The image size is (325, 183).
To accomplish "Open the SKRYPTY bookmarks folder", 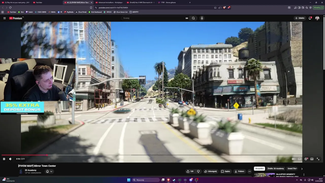I will [x=134, y=12].
